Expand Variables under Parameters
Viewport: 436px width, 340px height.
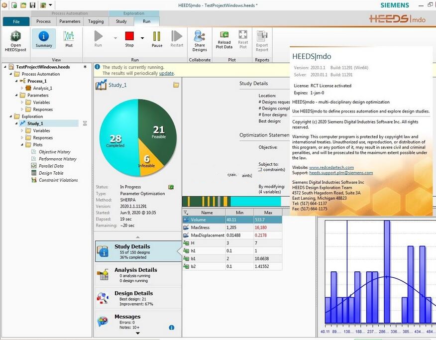point(22,103)
